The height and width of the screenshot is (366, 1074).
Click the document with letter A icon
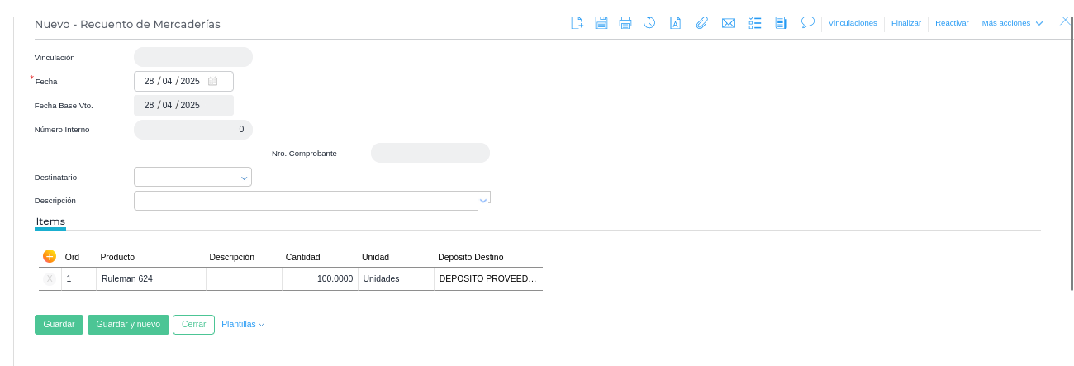675,23
